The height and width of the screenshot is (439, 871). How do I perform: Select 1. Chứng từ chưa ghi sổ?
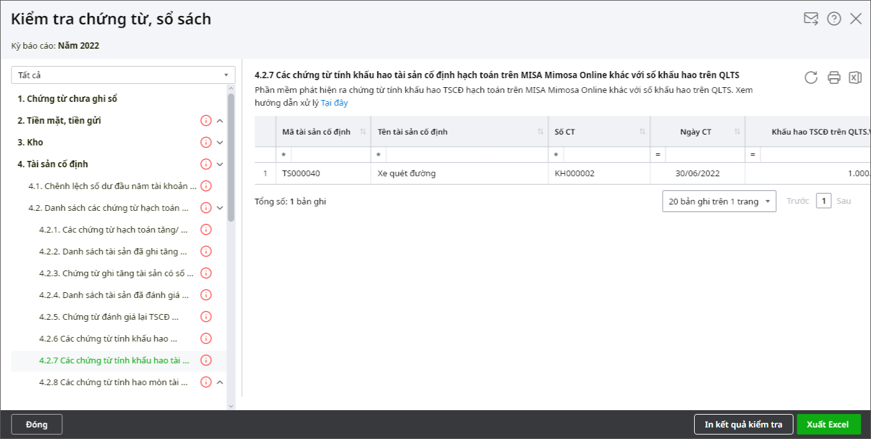67,99
